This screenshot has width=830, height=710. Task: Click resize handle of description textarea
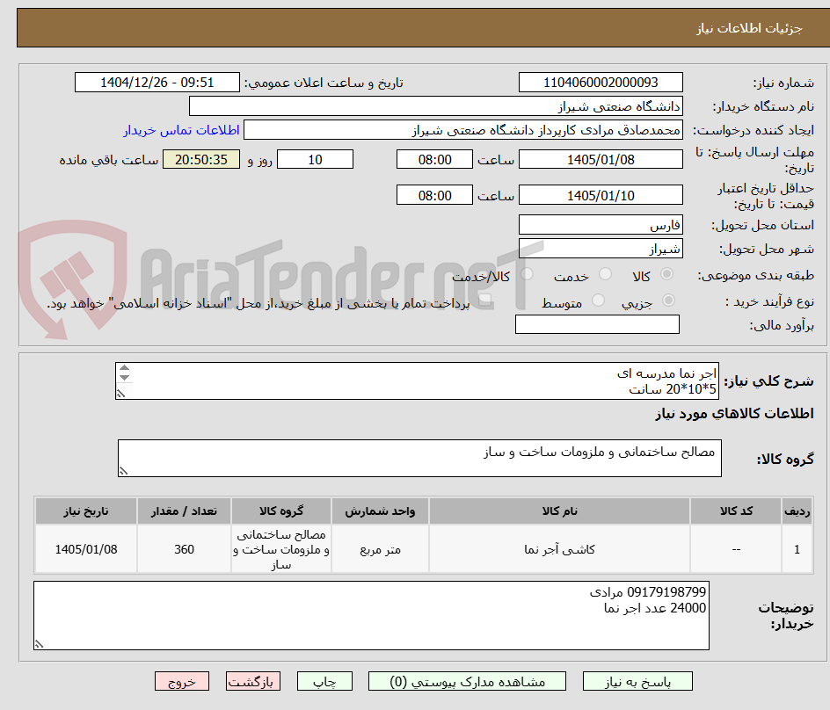pos(121,394)
